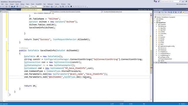Click the Undo arrow icon
Viewport: 188px width, 105px height.
[x=17, y=7]
